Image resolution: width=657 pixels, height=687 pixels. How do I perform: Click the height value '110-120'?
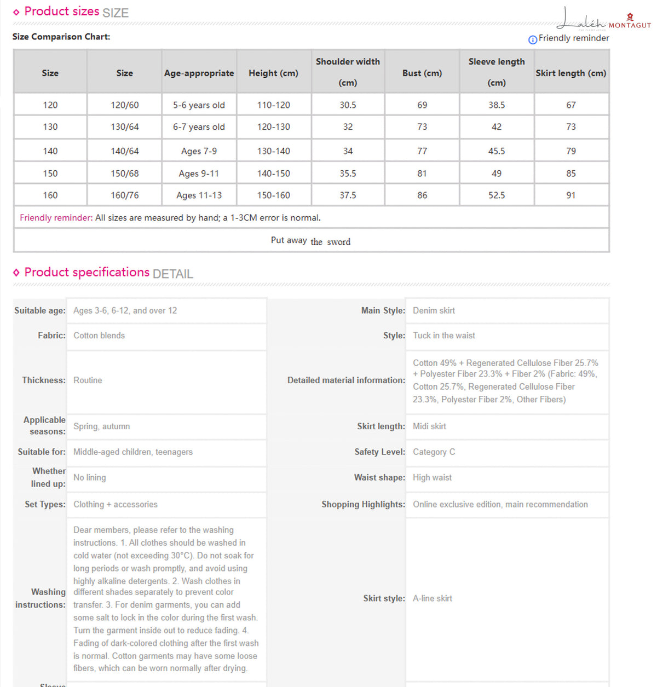point(274,105)
